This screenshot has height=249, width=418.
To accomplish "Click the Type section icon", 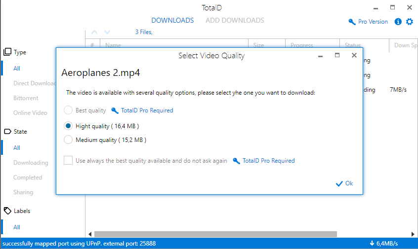I will [7, 52].
